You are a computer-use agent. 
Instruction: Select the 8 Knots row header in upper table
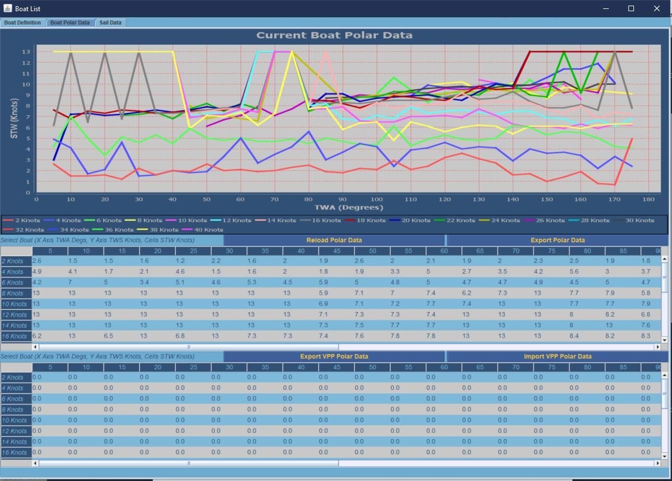16,293
